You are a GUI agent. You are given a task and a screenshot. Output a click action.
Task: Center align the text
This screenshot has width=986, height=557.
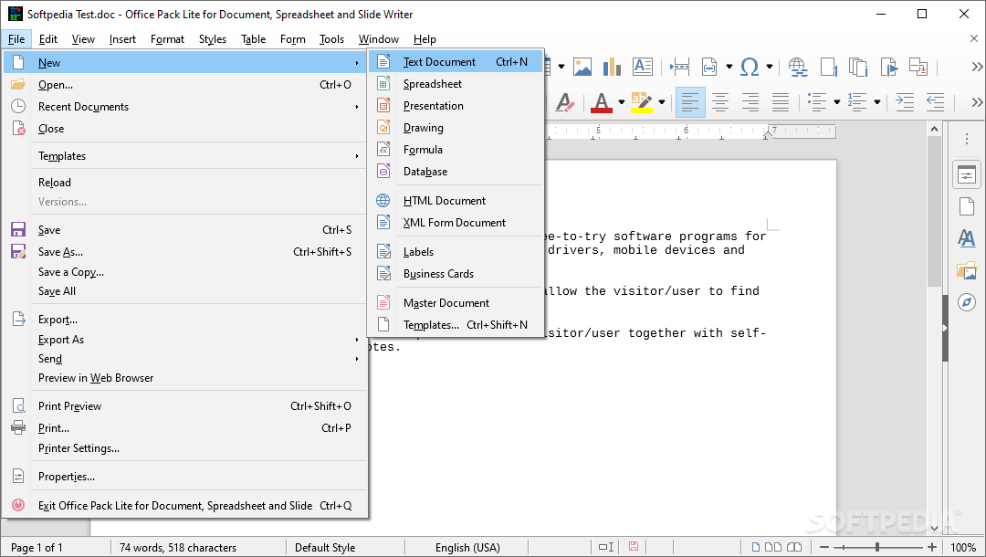[720, 102]
